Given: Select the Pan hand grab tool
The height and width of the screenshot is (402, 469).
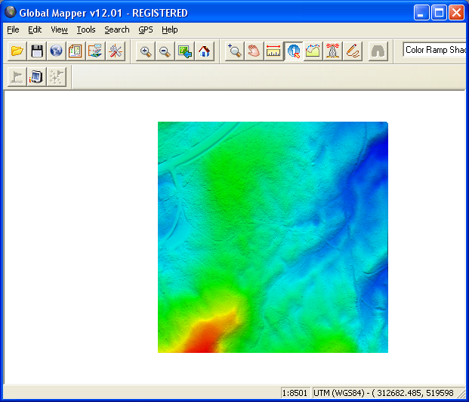Looking at the screenshot, I should point(254,51).
